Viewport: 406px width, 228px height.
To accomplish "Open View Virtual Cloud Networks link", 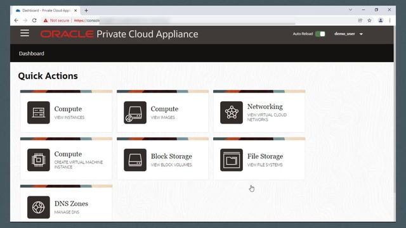I will pyautogui.click(x=267, y=117).
